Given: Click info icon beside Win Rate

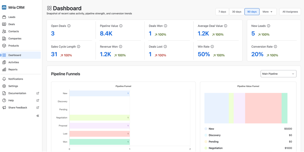Looking at the screenshot, I should 212,47.
